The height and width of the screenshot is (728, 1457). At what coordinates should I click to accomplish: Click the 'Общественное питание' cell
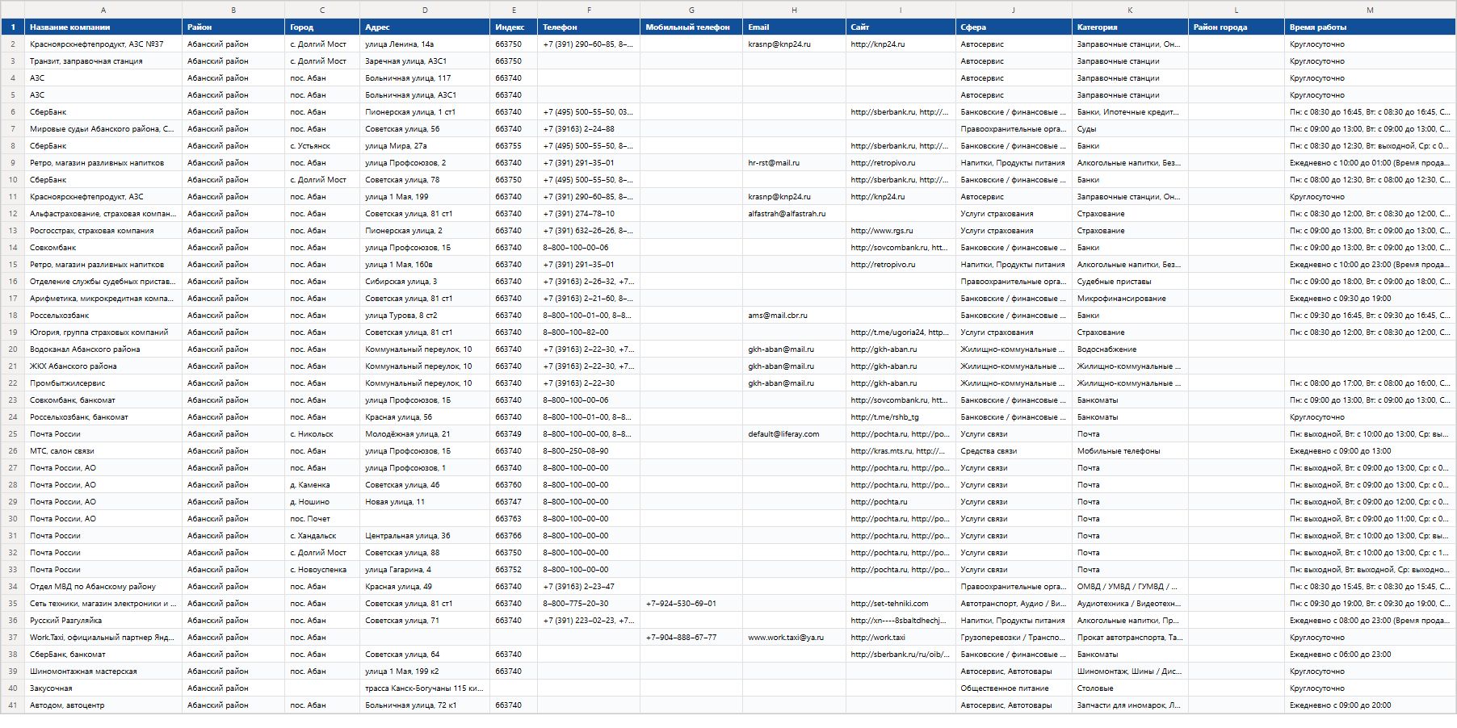point(1014,688)
